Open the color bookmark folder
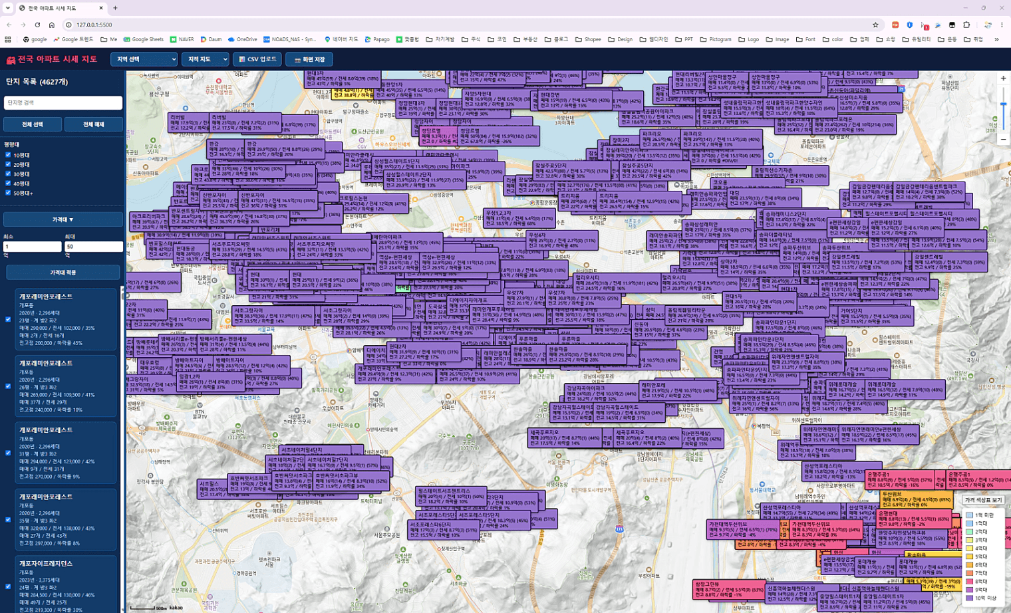The width and height of the screenshot is (1011, 613). coord(832,39)
